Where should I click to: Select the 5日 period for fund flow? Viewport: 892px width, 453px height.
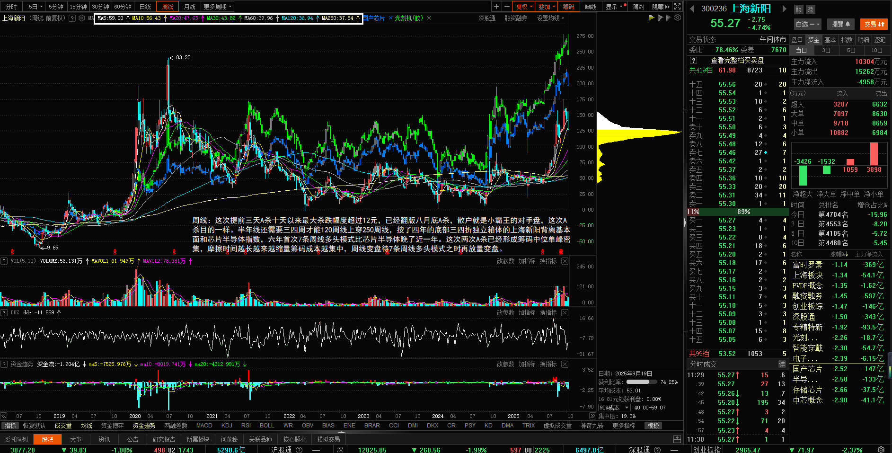[x=851, y=50]
